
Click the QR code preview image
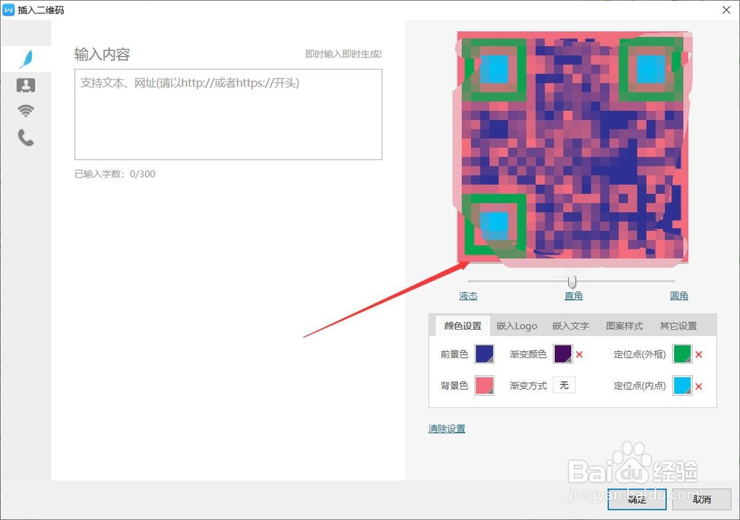573,147
